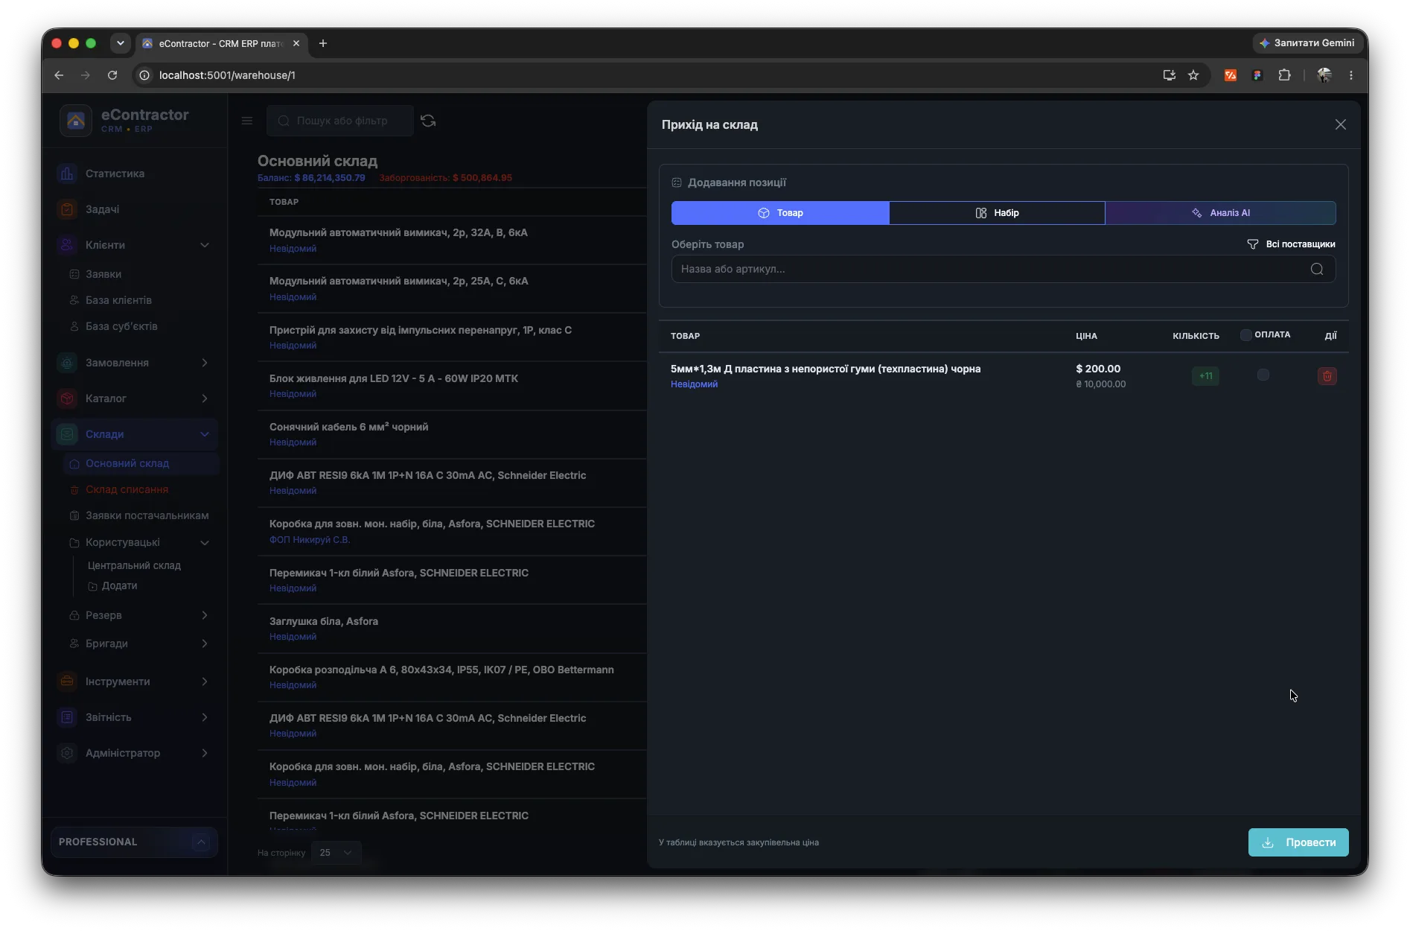Open a new browser tab
The height and width of the screenshot is (931, 1410).
(x=322, y=43)
